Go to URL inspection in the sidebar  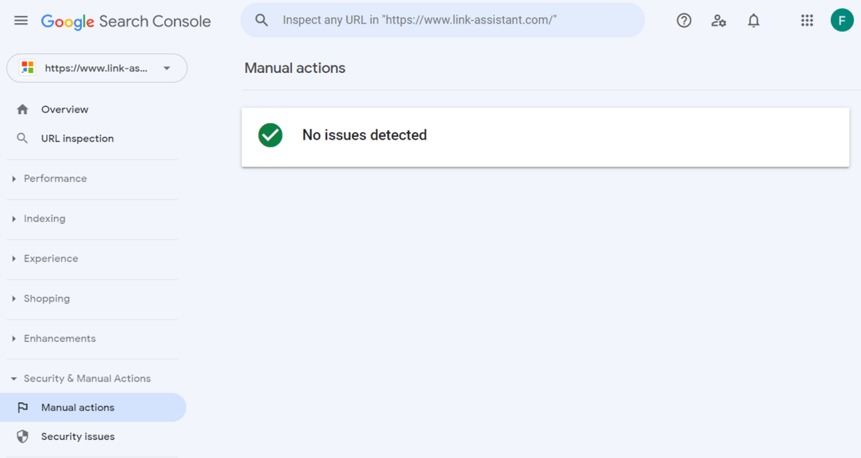[77, 138]
